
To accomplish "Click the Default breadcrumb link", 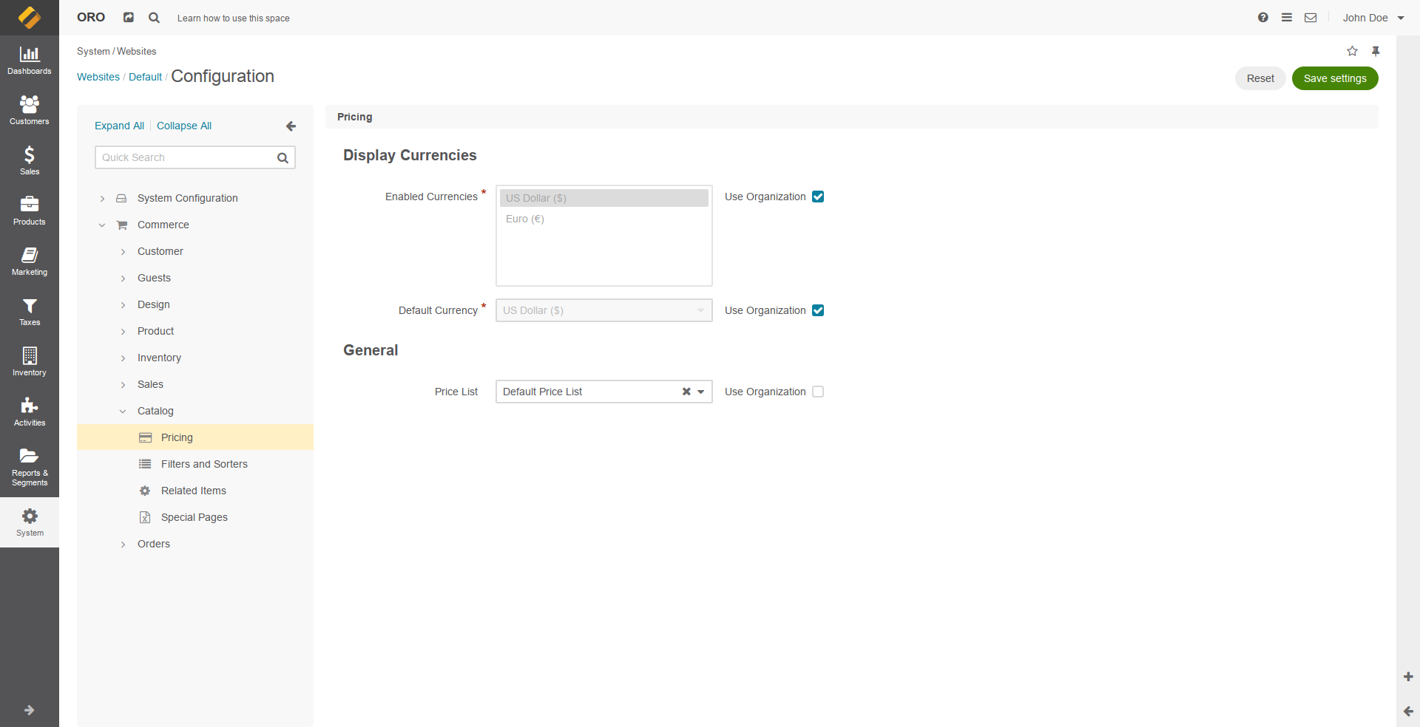I will (x=145, y=77).
